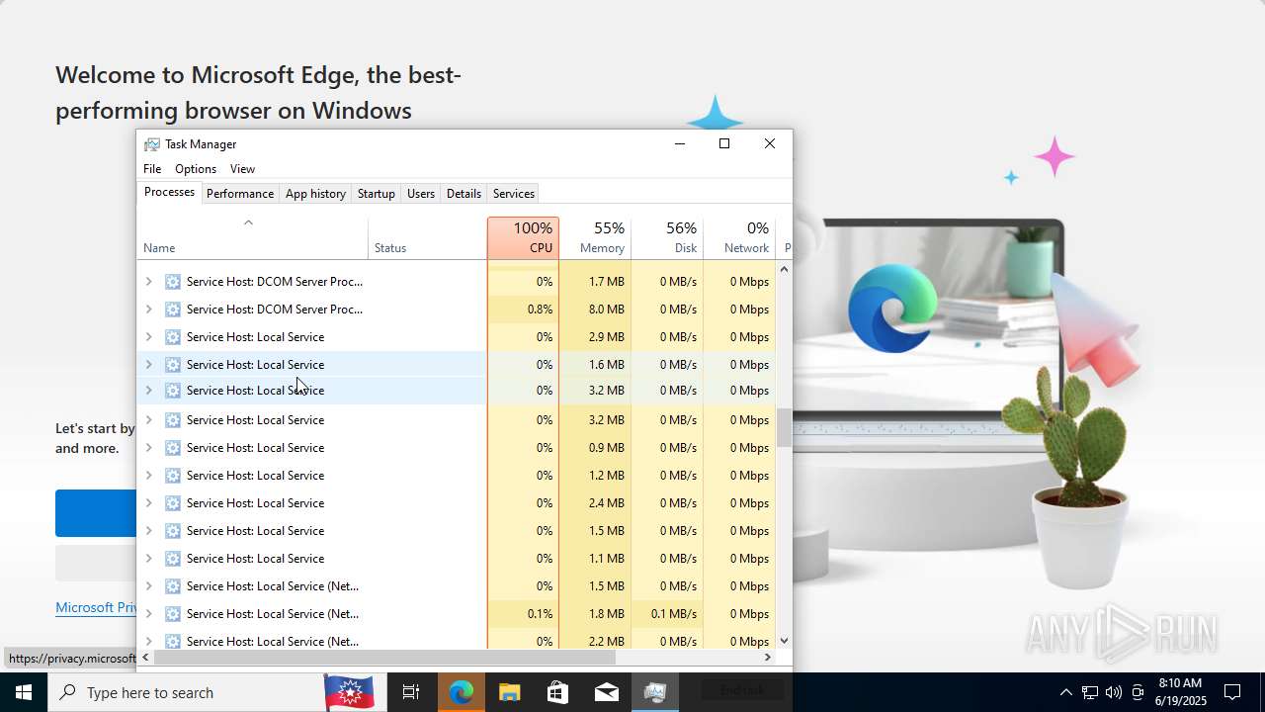Click the down arrow of the vertical scrollbar
The image size is (1265, 712).
click(784, 641)
